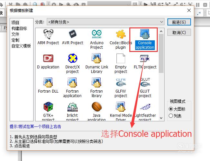Pick the Lightfeather project template

145,111
